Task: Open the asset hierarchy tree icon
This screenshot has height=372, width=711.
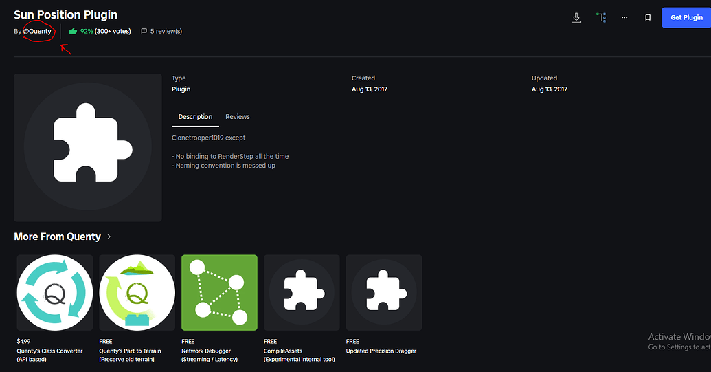Action: [x=601, y=18]
